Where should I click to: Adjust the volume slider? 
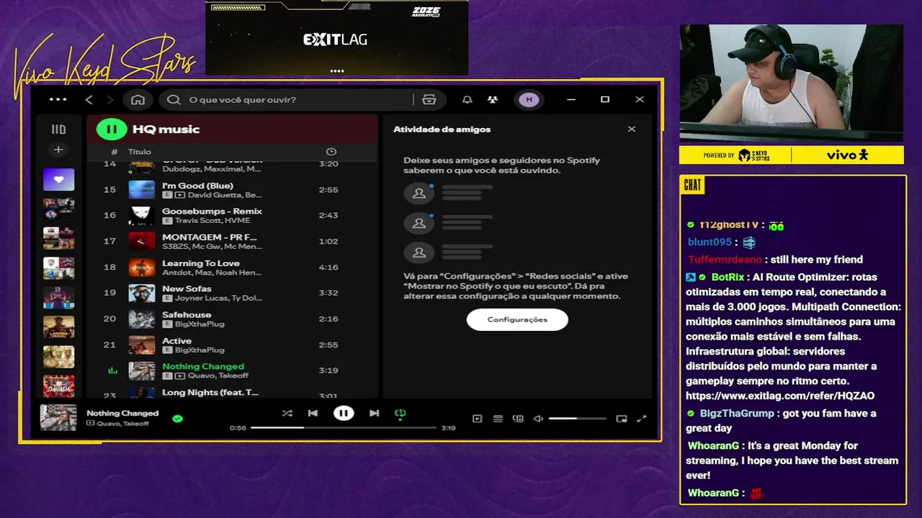(577, 419)
